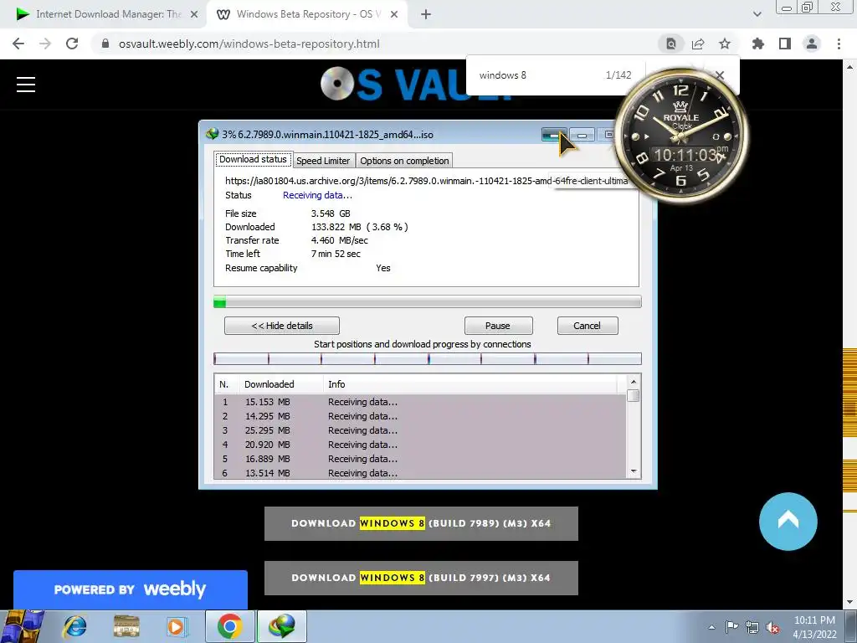
Task: Open the taskbar clock showing 10:11 PM
Action: pyautogui.click(x=814, y=627)
